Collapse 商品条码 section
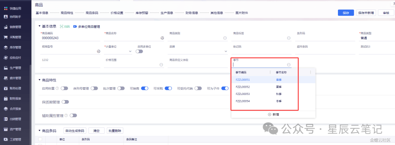 click(x=39, y=131)
